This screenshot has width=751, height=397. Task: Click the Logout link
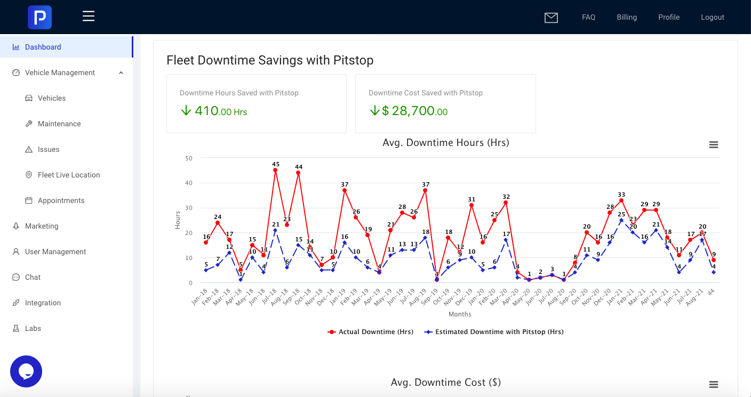pos(712,17)
